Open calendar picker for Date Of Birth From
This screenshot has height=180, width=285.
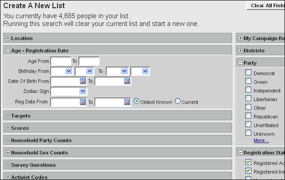(x=83, y=81)
